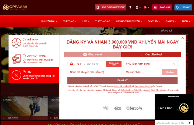Image resolution: width=194 pixels, height=125 pixels.
Task: Expand the THỂ THAO navigation menu
Action: [70, 21]
